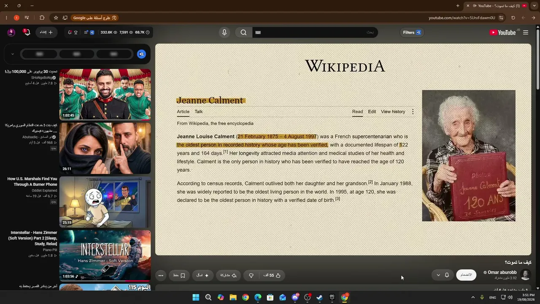540x304 pixels.
Task: Open the Wikipedia article more-options dots
Action: pos(413,112)
